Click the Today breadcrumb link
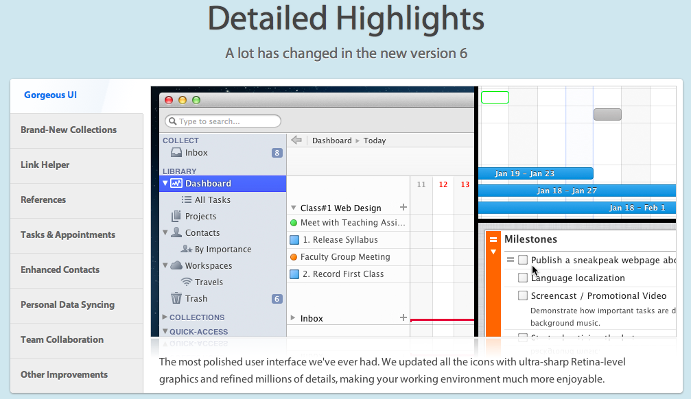The height and width of the screenshot is (399, 691). [x=375, y=141]
